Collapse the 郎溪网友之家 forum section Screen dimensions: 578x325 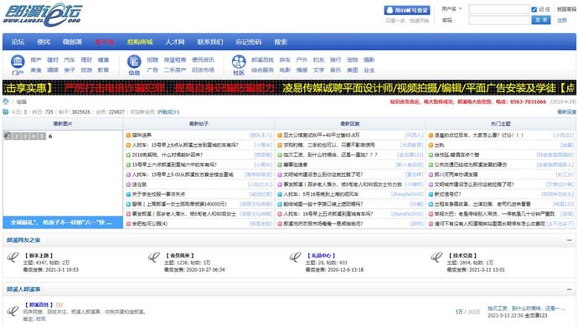point(569,241)
